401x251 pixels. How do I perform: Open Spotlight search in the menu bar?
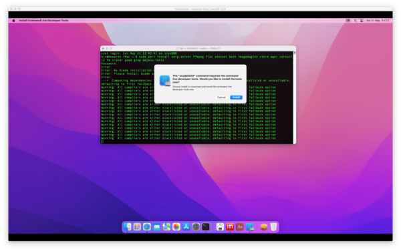tap(356, 21)
